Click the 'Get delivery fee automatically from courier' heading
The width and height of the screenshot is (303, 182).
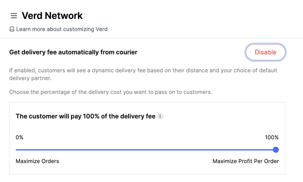[x=73, y=52]
